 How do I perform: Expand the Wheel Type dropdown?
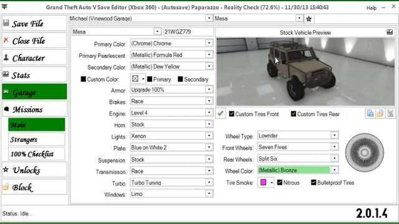[x=334, y=136]
